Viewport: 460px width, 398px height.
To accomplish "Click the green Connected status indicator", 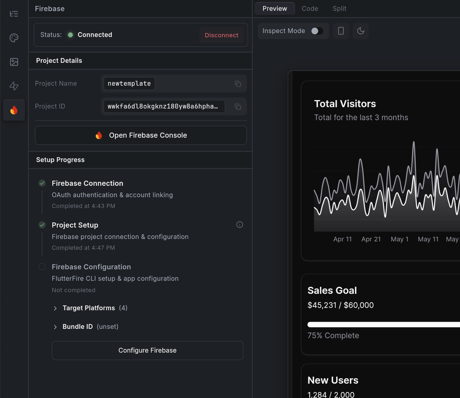I will pos(70,35).
